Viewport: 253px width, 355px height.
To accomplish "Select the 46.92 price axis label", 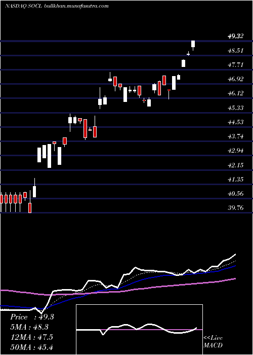I will click(236, 79).
